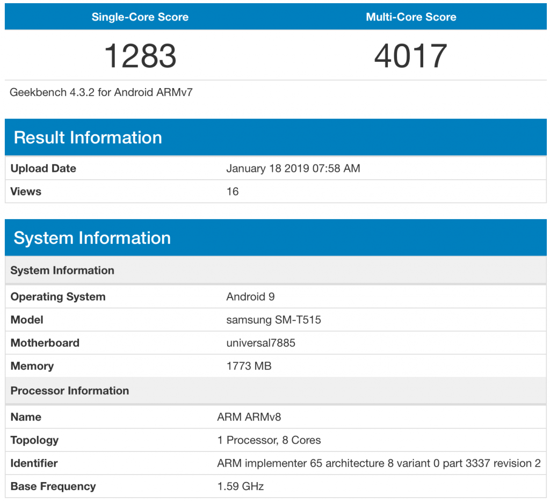Click the blue System Information section header
This screenshot has width=550, height=502.
(x=276, y=238)
